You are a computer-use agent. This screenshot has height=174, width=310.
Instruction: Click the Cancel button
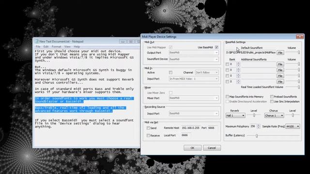point(212,148)
